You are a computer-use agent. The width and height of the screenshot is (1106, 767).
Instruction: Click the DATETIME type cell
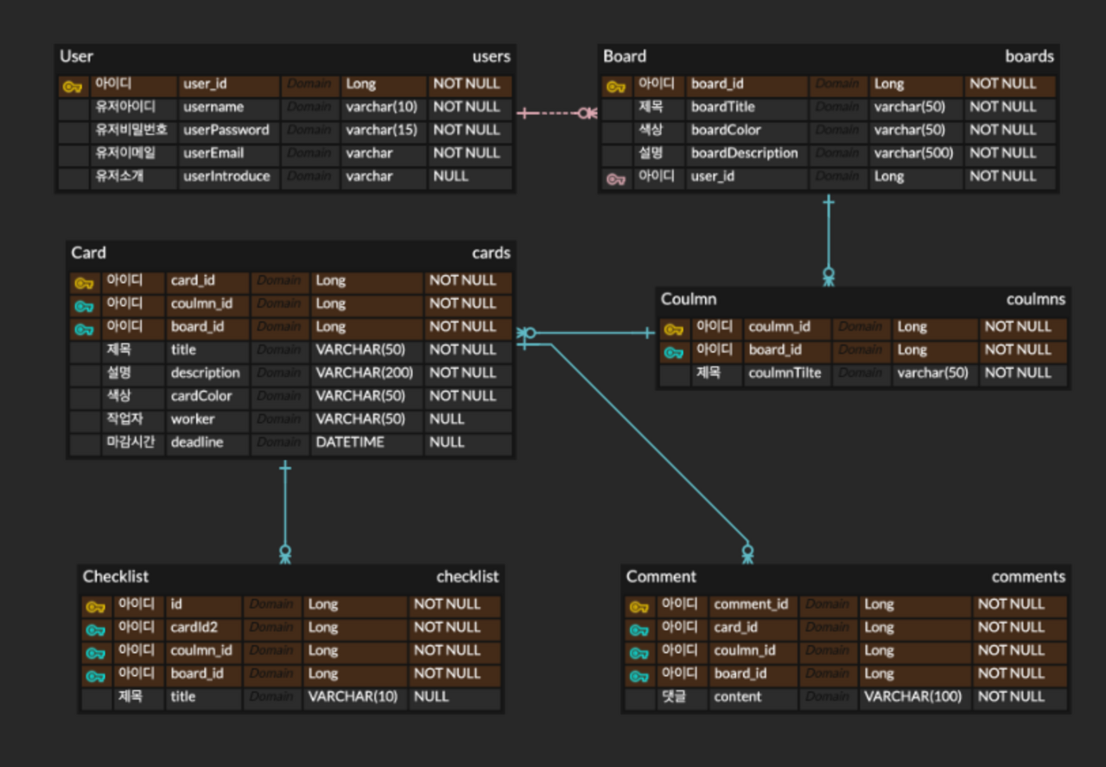pos(350,442)
